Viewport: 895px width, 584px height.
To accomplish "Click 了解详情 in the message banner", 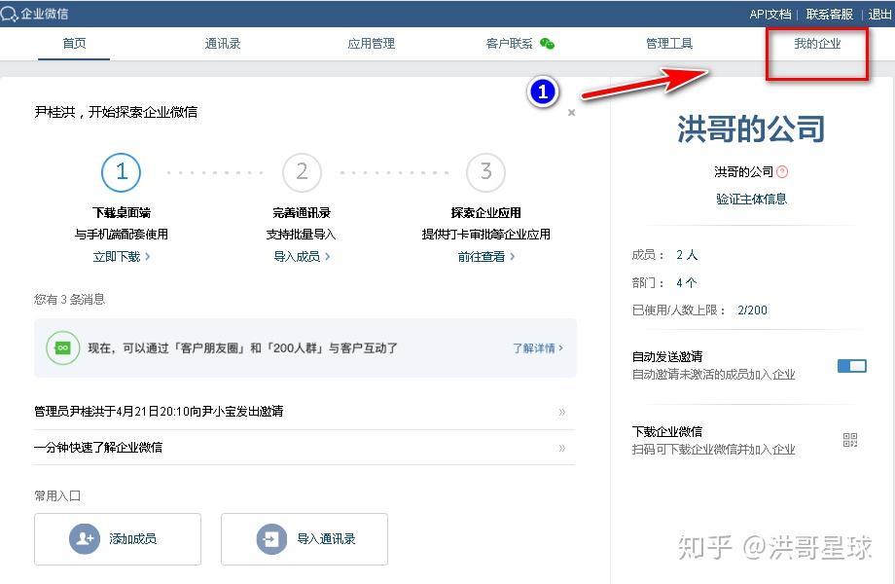I will tap(535, 347).
